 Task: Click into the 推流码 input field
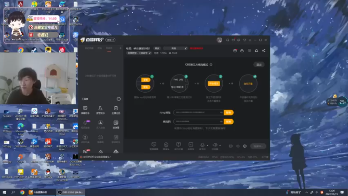point(198,122)
